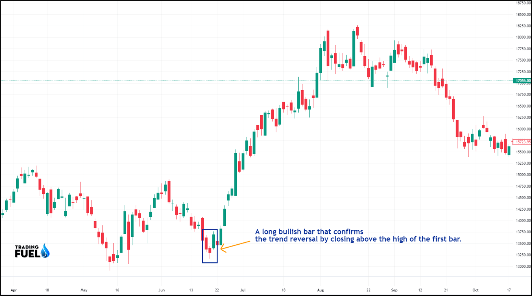Image resolution: width=532 pixels, height=296 pixels.
Task: Click the 16500.00 price axis label
Action: 523,106
